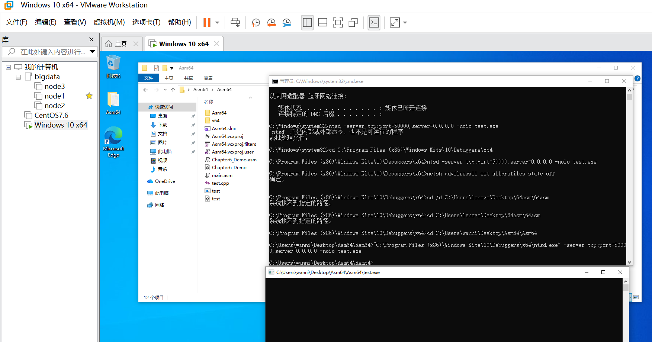Screen dimensions: 652x342
Task: Revert VM to previous snapshot
Action: pyautogui.click(x=272, y=23)
